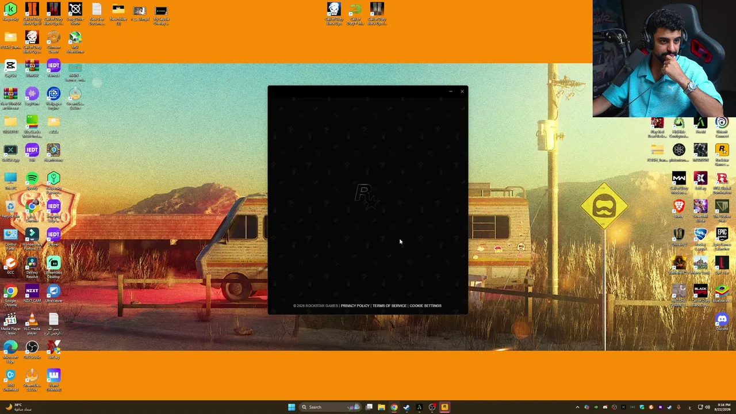Launch Brave browser desktop shortcut

click(678, 209)
